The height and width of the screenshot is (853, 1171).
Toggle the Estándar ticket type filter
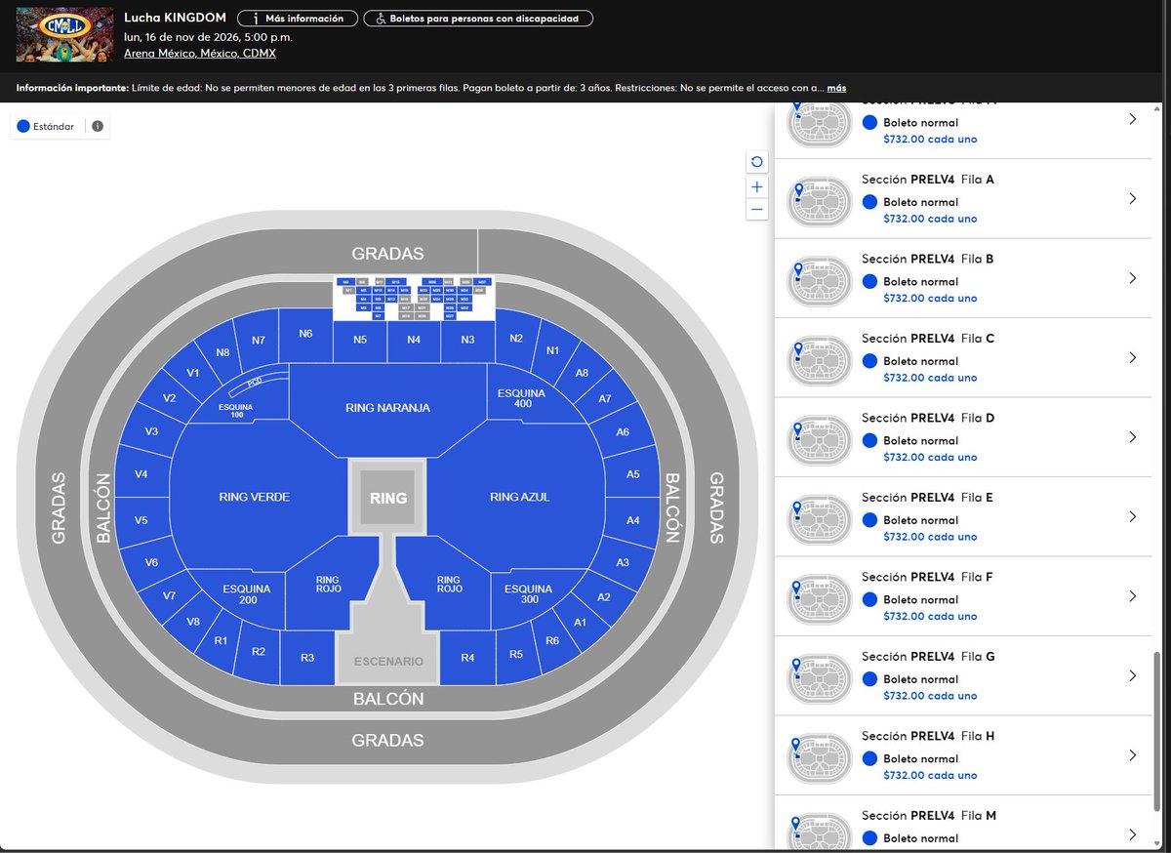(x=46, y=126)
